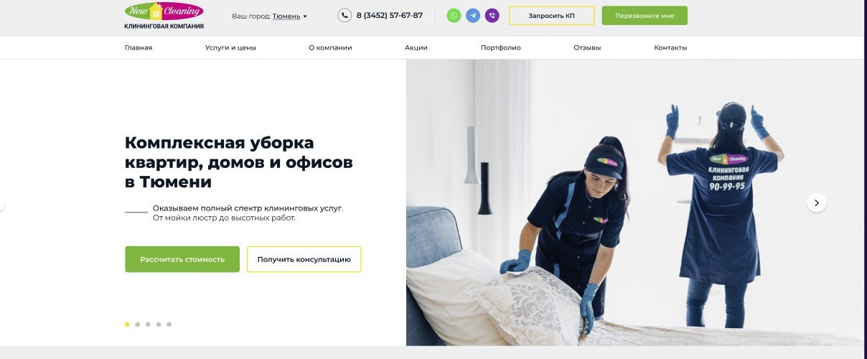This screenshot has height=359, width=867.
Task: Expand the city selector Тюмень
Action: coord(289,16)
